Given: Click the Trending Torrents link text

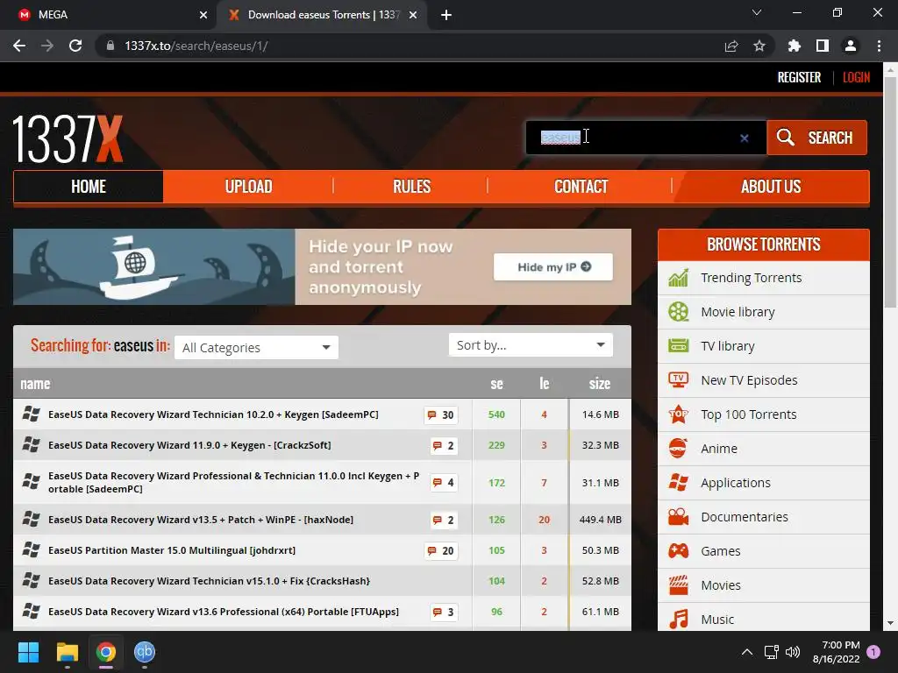Looking at the screenshot, I should 751,278.
